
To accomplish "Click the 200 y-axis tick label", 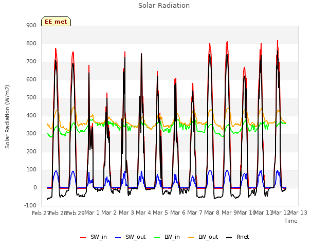I will (x=31, y=152).
